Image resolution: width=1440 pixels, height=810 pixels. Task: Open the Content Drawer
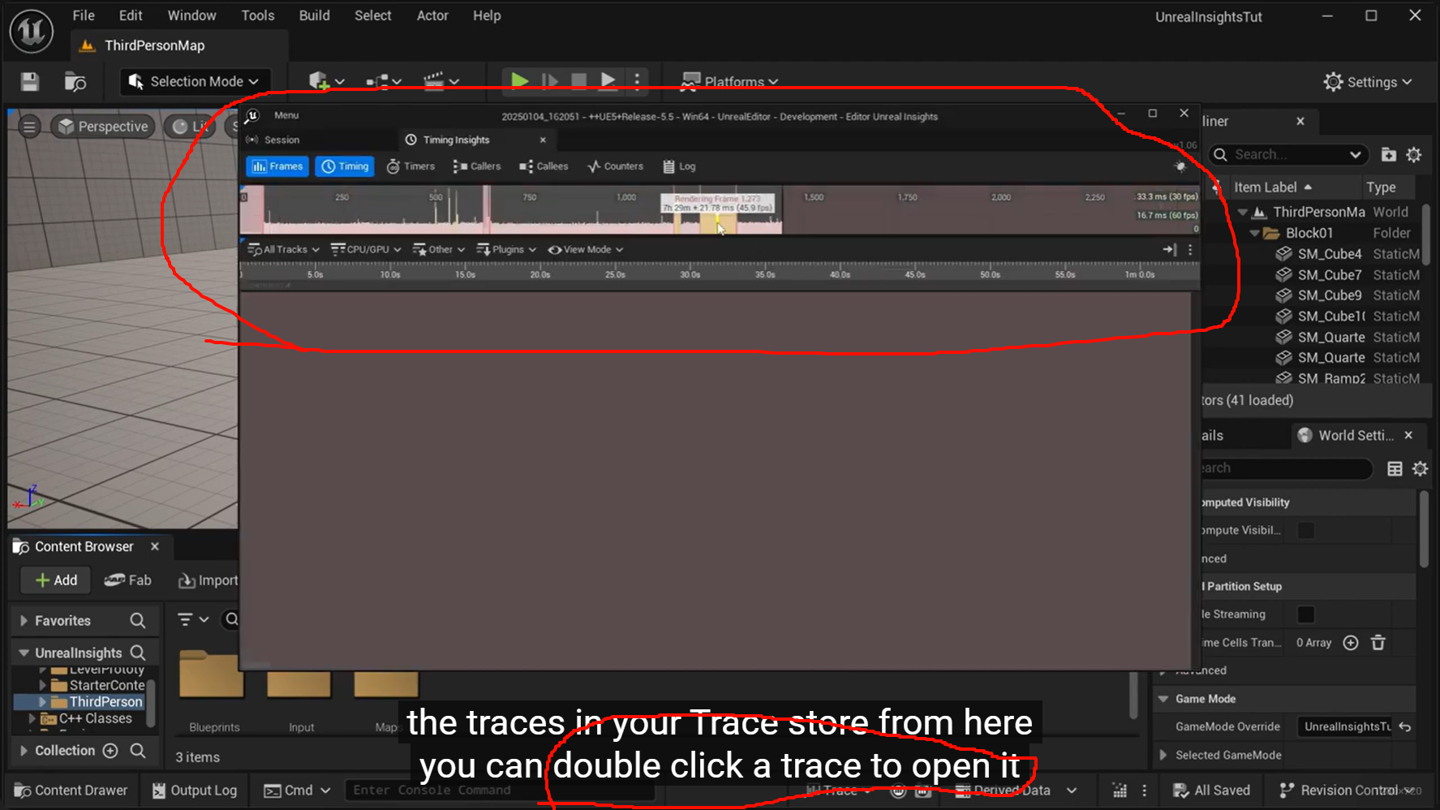[x=71, y=791]
